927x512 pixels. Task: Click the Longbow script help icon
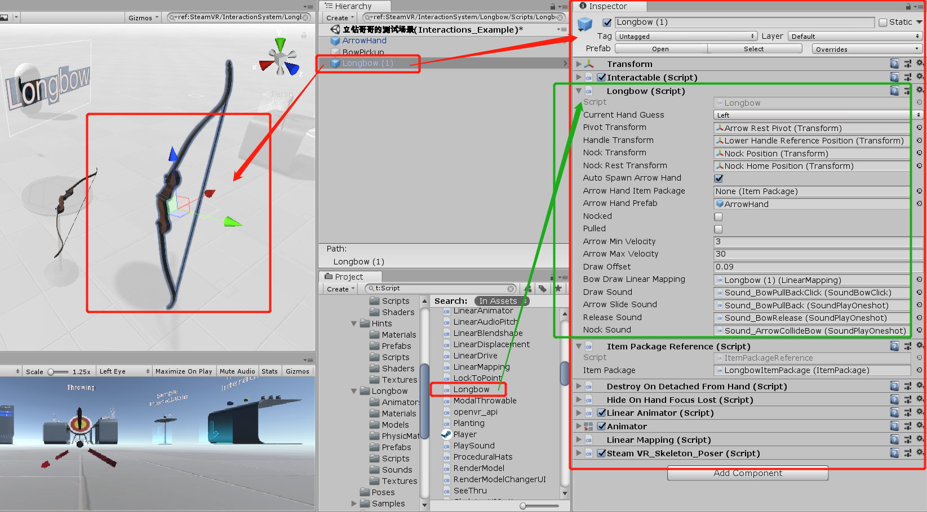895,91
